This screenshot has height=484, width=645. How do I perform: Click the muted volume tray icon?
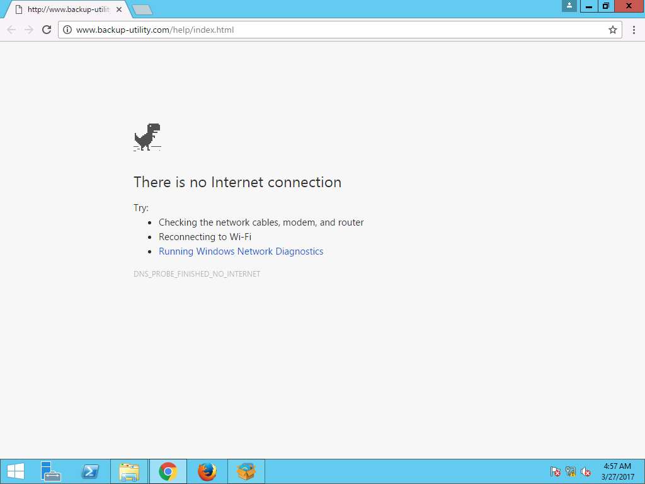click(585, 471)
